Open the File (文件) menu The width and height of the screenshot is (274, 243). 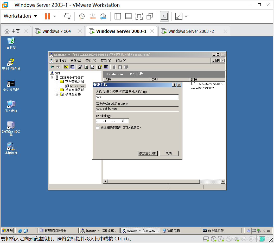tap(60, 61)
